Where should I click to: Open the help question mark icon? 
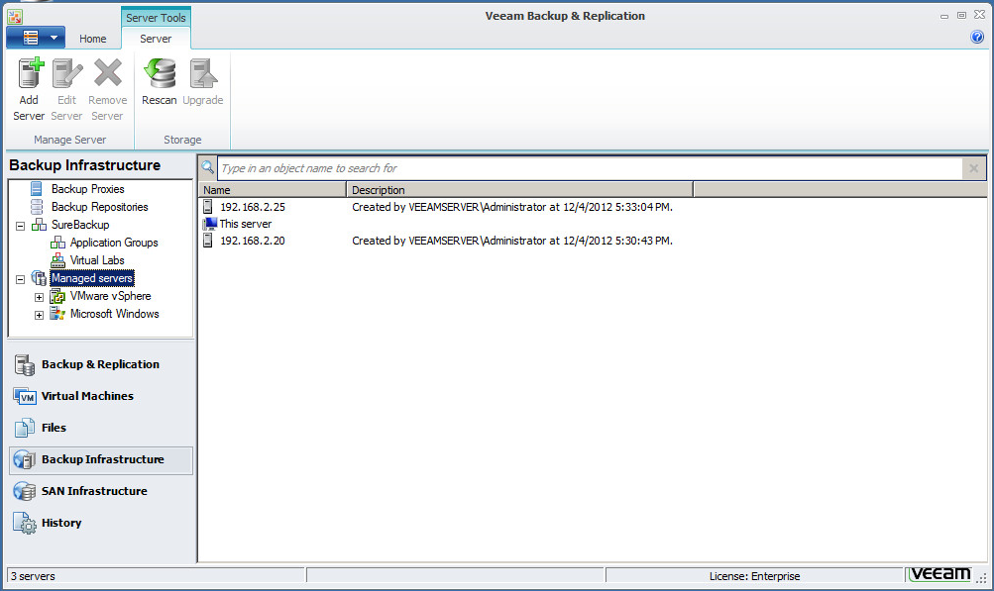pyautogui.click(x=977, y=37)
